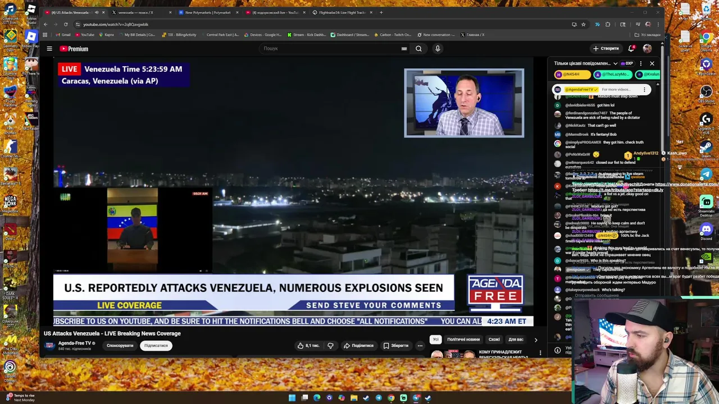The image size is (719, 404).
Task: Click the Створити create button
Action: click(606, 48)
